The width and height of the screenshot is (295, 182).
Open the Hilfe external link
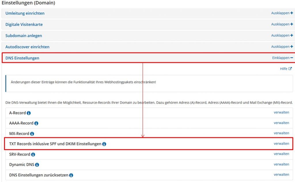[286, 69]
